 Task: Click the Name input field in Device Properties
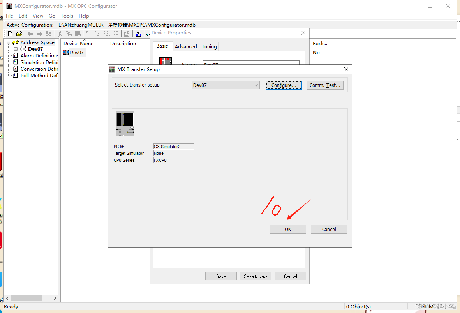pos(251,62)
